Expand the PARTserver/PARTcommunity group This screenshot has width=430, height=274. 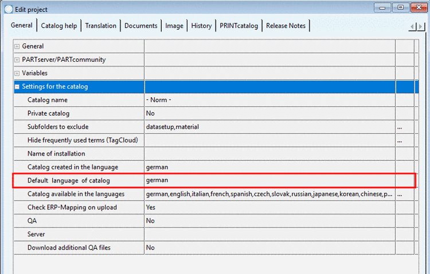tap(17, 59)
